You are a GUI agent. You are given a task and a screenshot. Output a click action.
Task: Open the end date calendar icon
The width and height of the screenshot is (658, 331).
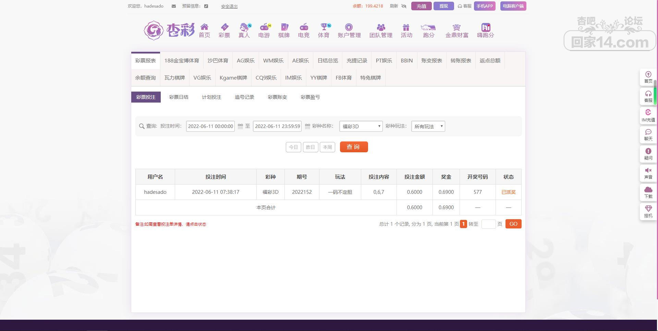tap(307, 126)
